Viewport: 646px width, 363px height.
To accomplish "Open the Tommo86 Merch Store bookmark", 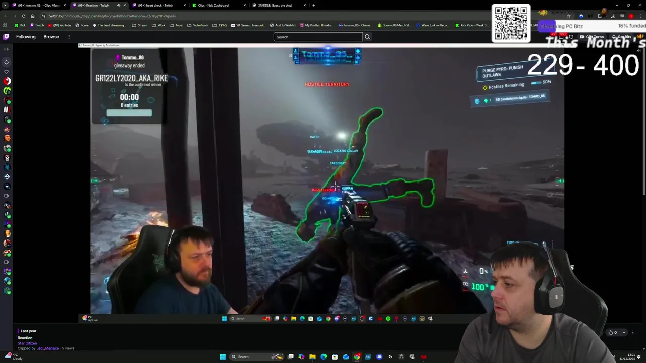I will [394, 25].
